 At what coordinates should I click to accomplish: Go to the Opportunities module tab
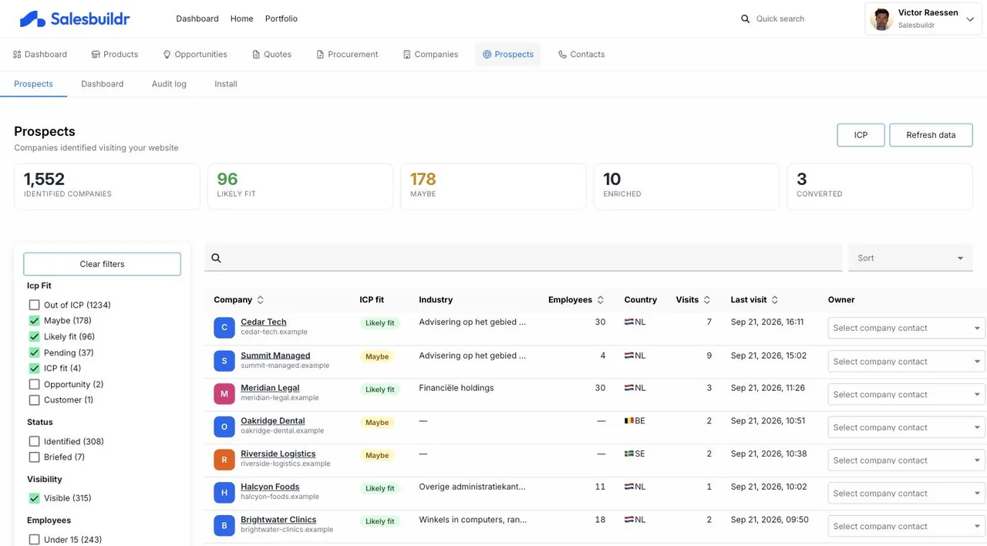(194, 55)
